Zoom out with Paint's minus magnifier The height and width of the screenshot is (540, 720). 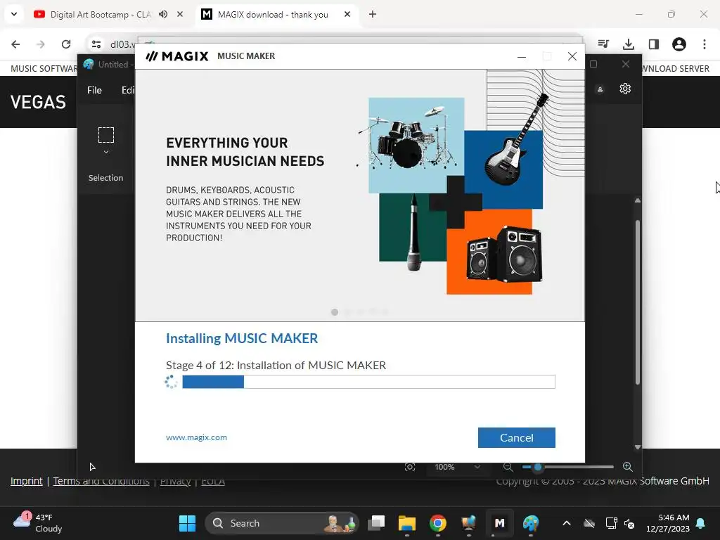point(508,467)
